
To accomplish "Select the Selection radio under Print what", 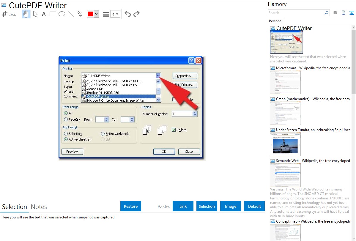I will click(x=66, y=133).
